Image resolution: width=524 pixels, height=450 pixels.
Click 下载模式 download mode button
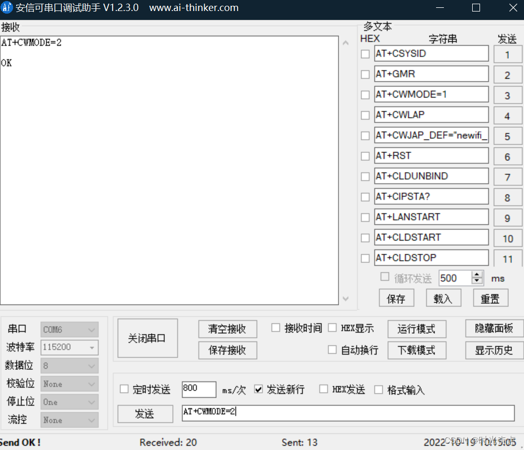click(417, 350)
